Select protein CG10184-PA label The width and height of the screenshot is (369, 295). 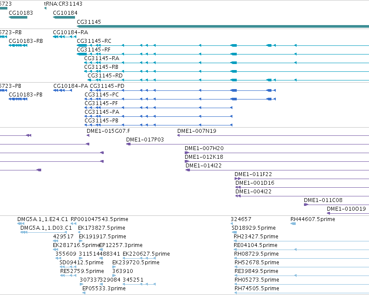click(x=71, y=86)
